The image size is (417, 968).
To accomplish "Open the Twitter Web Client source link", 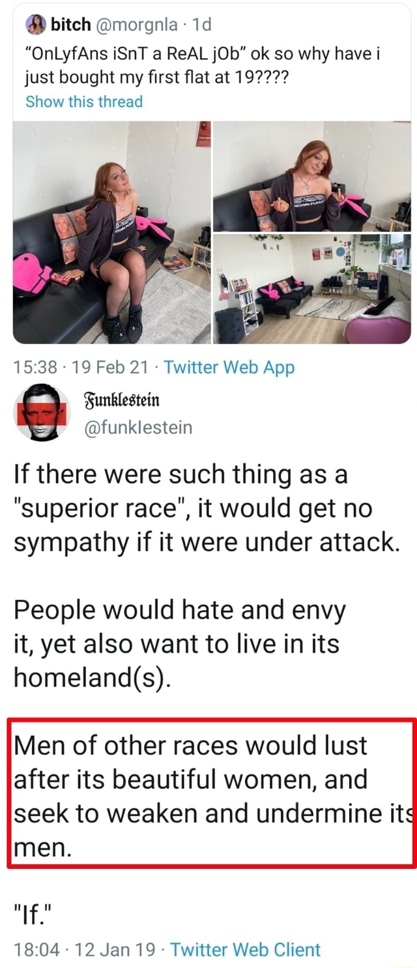I will tap(246, 950).
